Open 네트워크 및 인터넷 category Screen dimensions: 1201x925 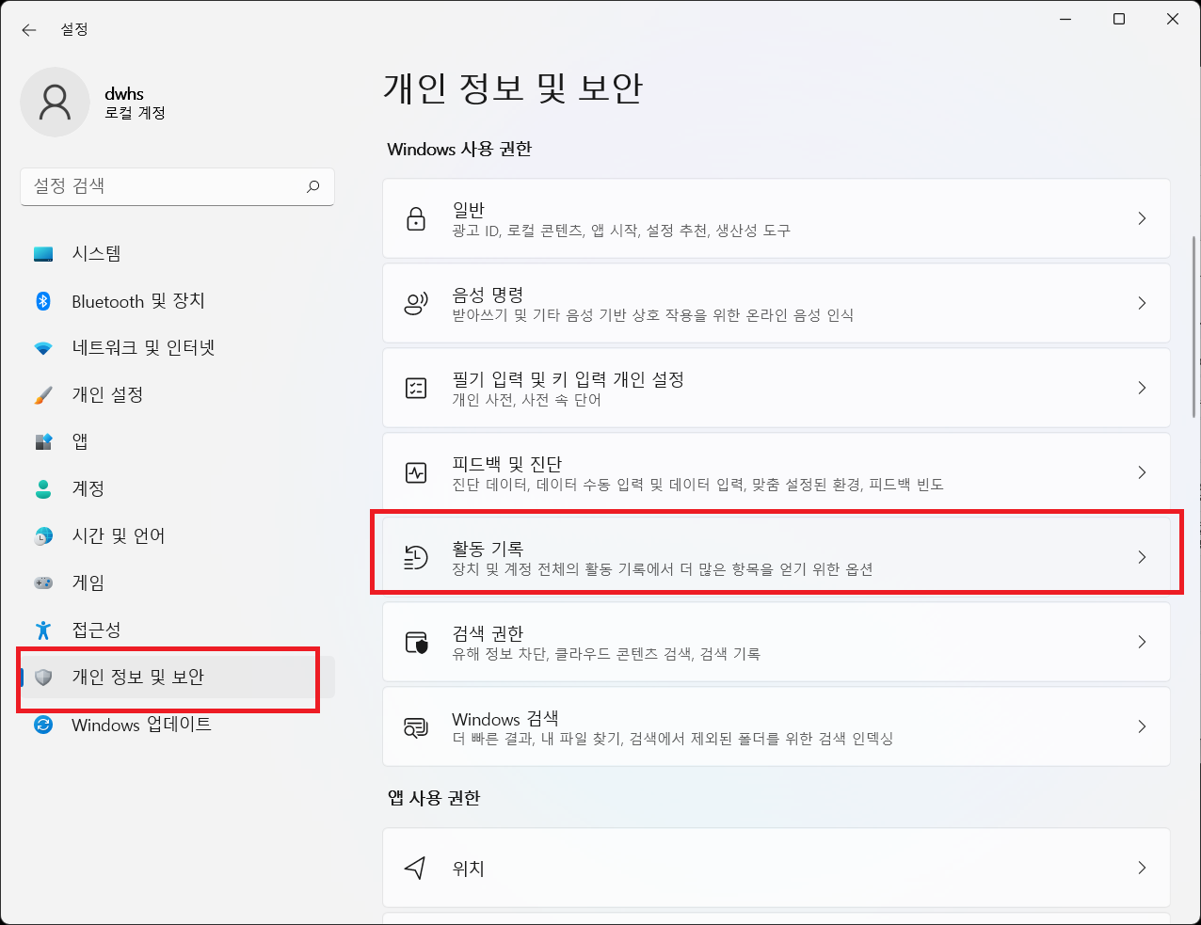tap(177, 348)
